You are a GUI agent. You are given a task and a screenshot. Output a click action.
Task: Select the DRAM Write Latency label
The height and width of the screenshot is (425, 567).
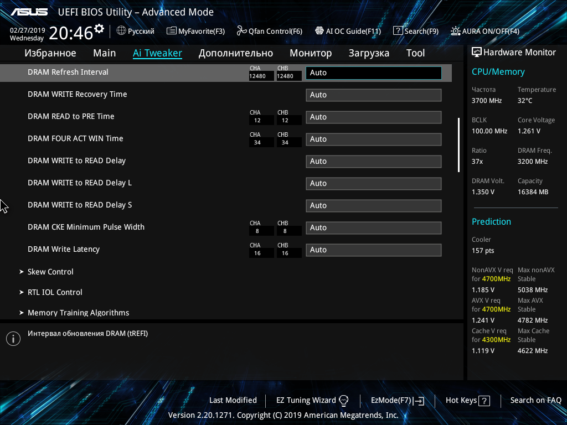(64, 249)
